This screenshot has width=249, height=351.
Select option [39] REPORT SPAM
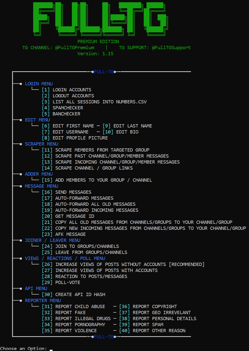[141, 325]
